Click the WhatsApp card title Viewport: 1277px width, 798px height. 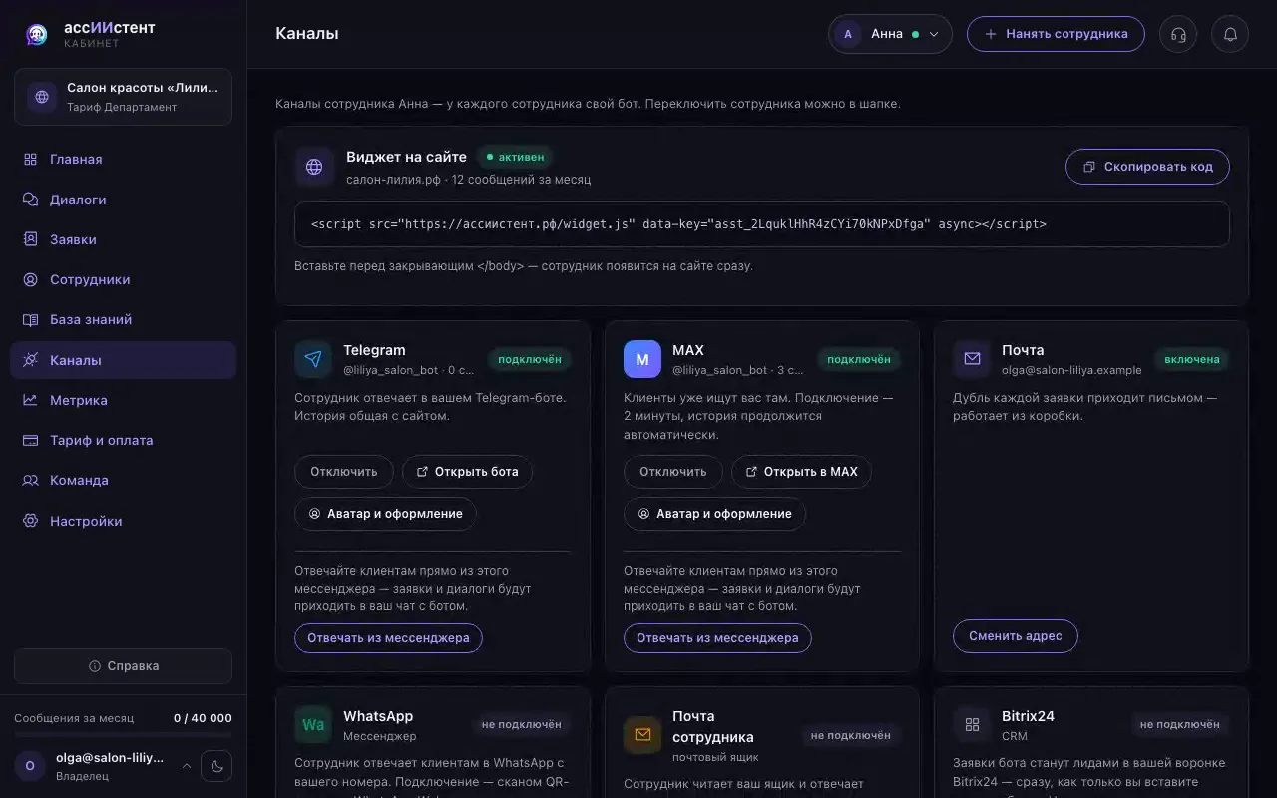coord(378,716)
